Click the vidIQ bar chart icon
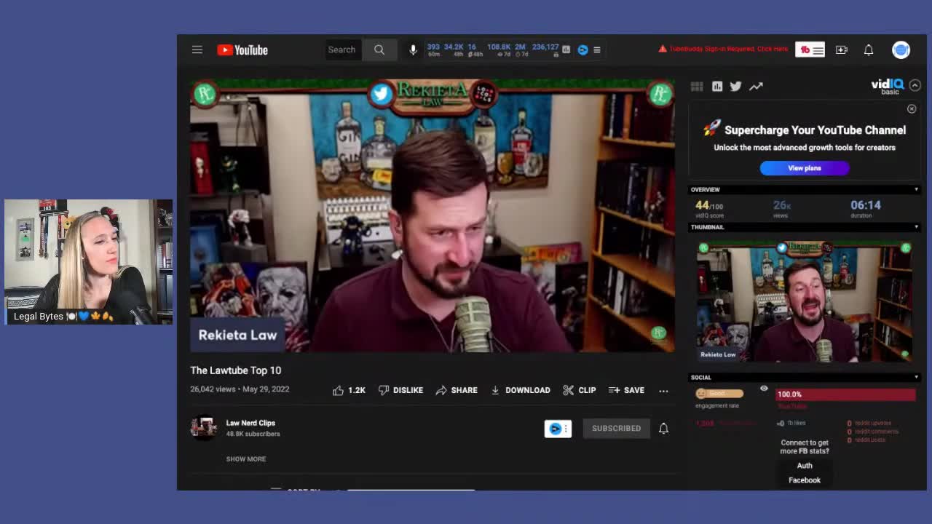Image resolution: width=932 pixels, height=524 pixels. [x=717, y=86]
